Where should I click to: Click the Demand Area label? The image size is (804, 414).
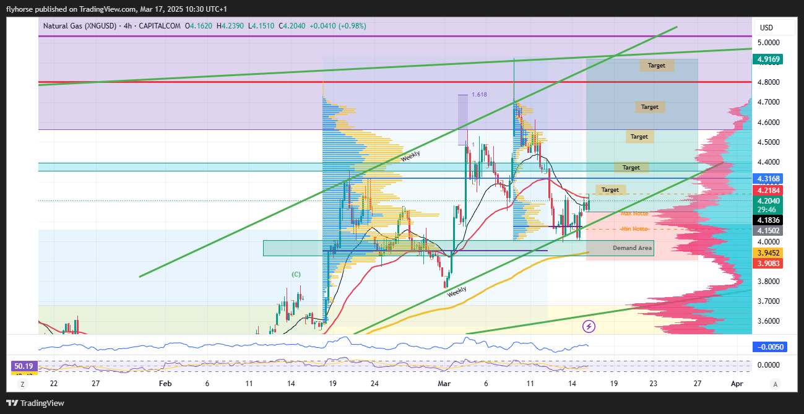[x=632, y=248]
